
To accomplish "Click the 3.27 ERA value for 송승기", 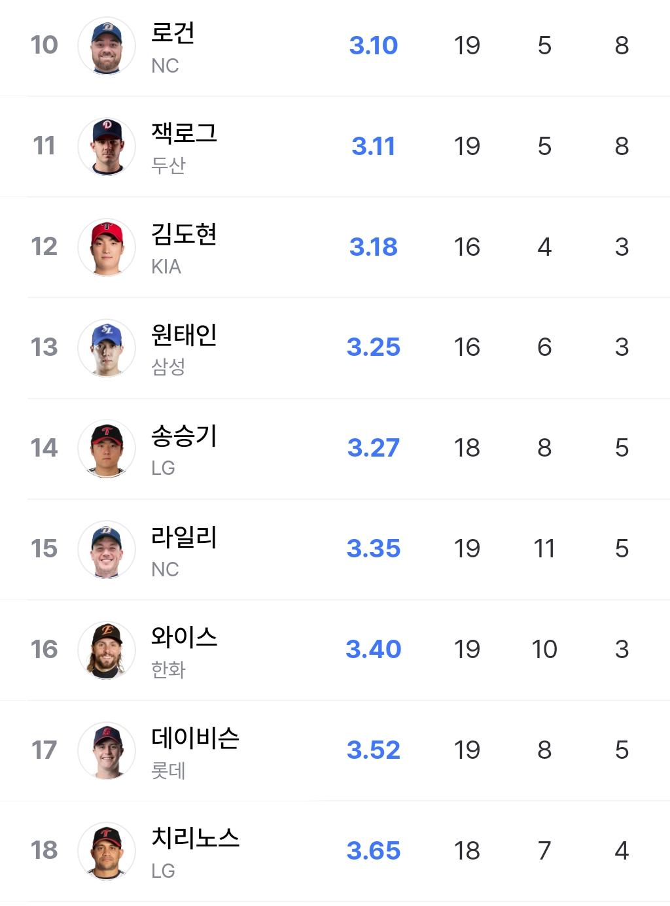I will pos(373,448).
